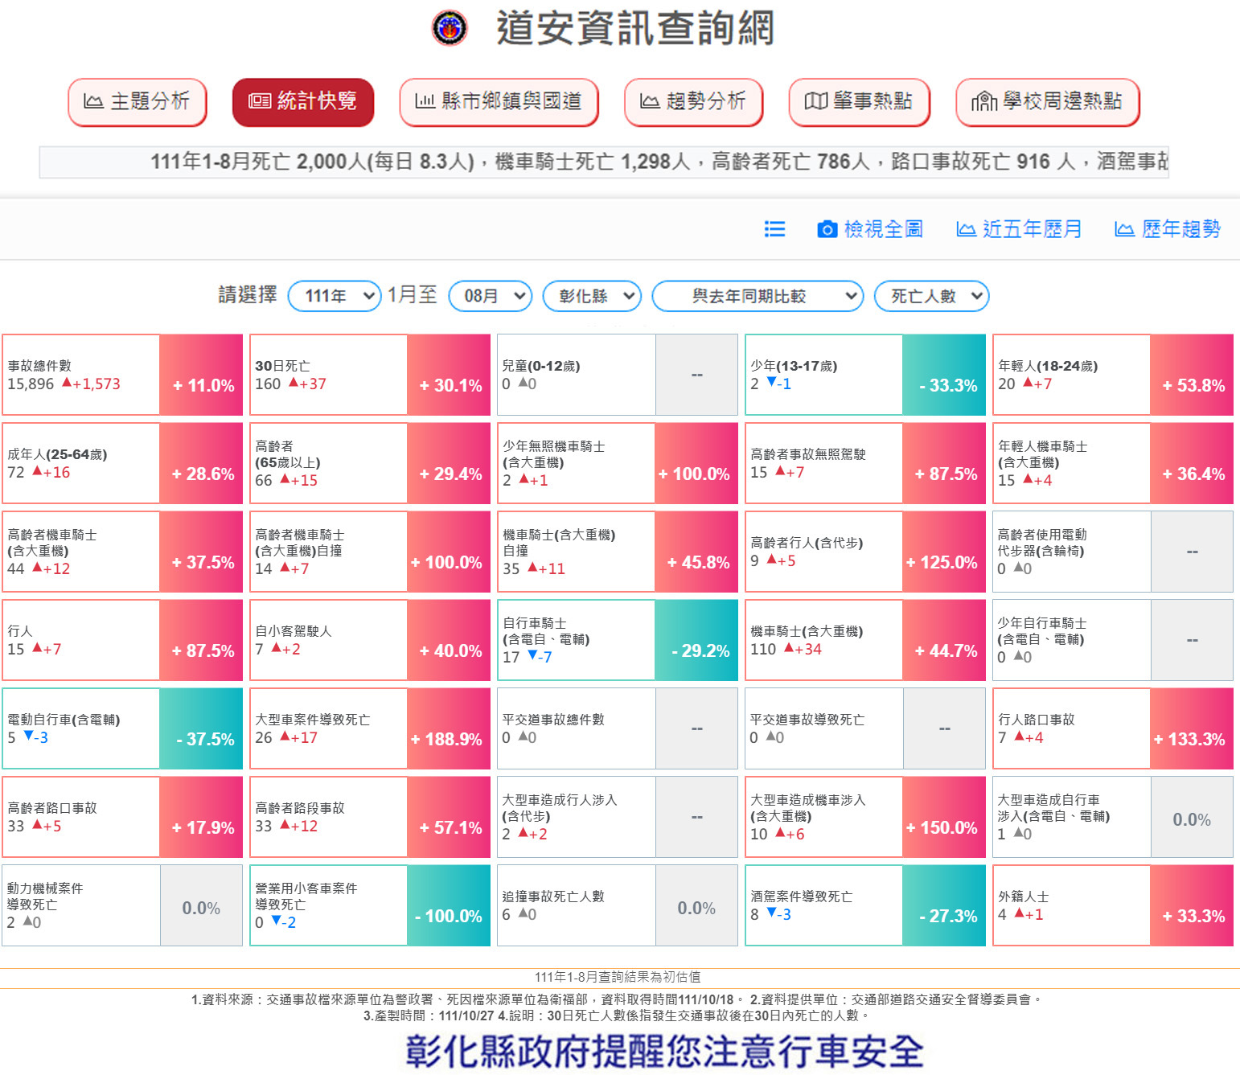Click the scrolling statistics ticker banner
Image resolution: width=1240 pixels, height=1075 pixels.
tap(604, 162)
